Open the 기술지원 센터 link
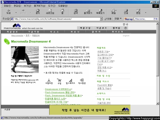 coord(104,103)
